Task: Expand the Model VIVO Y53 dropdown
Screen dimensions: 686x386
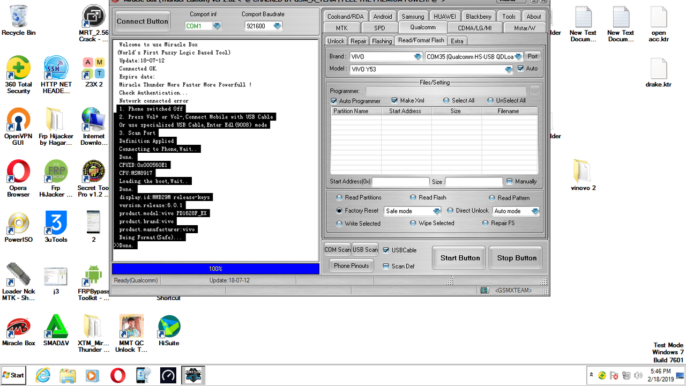Action: tap(509, 70)
